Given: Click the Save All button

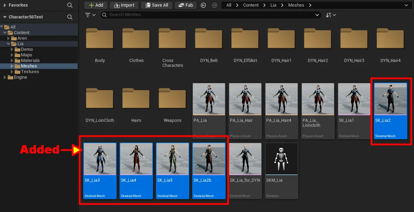Looking at the screenshot, I should (x=157, y=5).
